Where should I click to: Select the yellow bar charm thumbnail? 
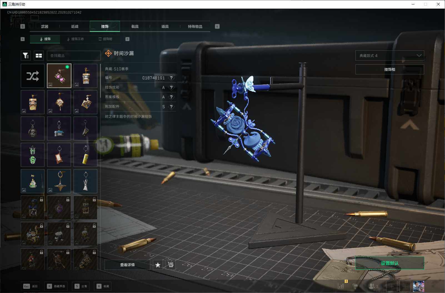coord(85,155)
